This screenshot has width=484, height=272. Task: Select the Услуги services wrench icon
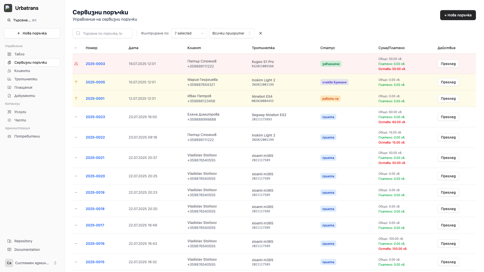pyautogui.click(x=9, y=112)
